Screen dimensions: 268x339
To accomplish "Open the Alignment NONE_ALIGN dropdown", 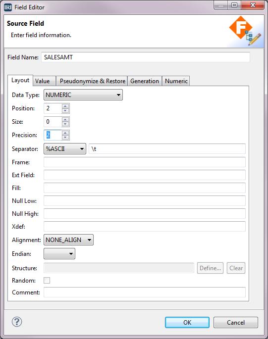I will coord(69,240).
